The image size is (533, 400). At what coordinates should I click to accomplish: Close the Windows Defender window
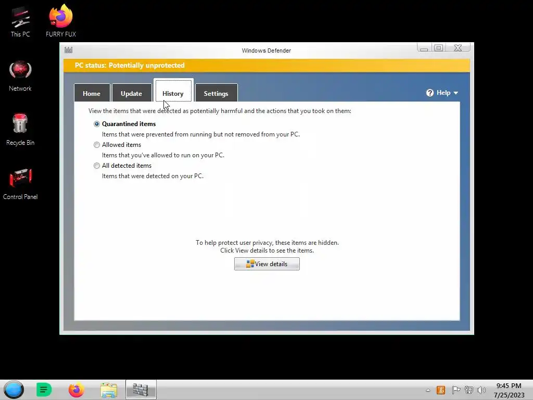click(x=458, y=48)
